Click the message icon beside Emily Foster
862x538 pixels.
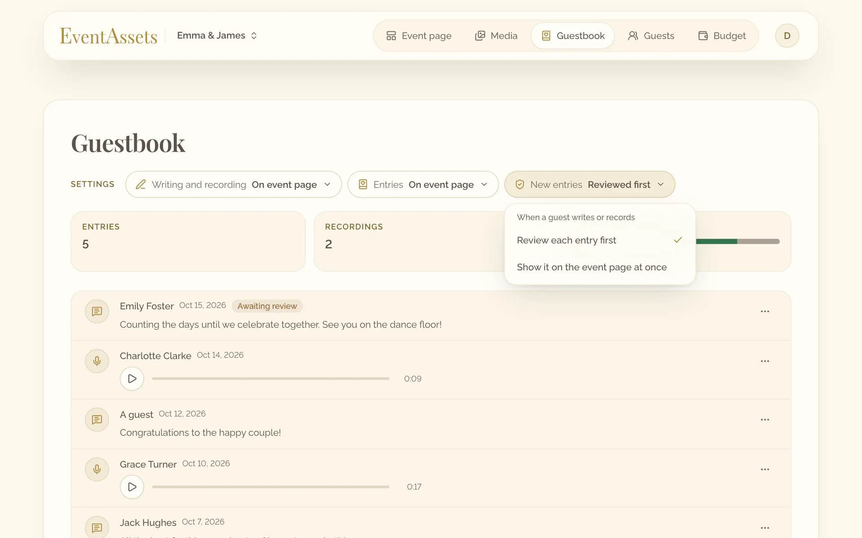97,311
